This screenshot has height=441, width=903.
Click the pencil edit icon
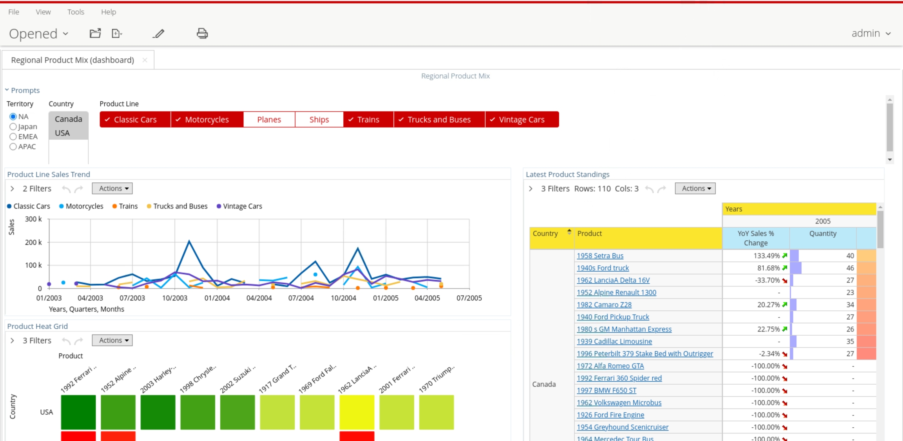click(158, 34)
